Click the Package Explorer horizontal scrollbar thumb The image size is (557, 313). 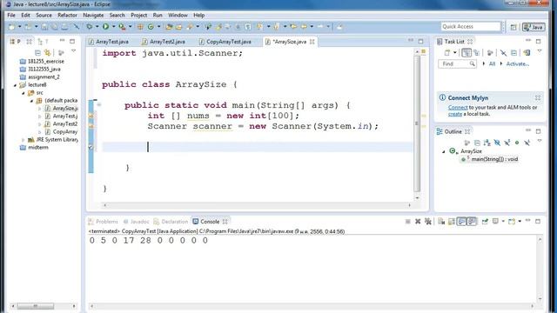tap(36, 305)
